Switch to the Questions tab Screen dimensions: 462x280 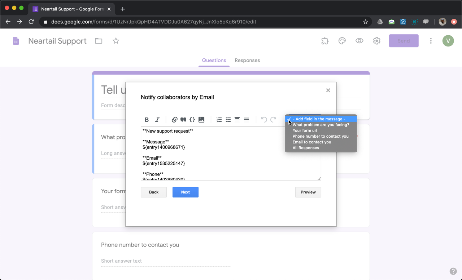click(x=214, y=60)
